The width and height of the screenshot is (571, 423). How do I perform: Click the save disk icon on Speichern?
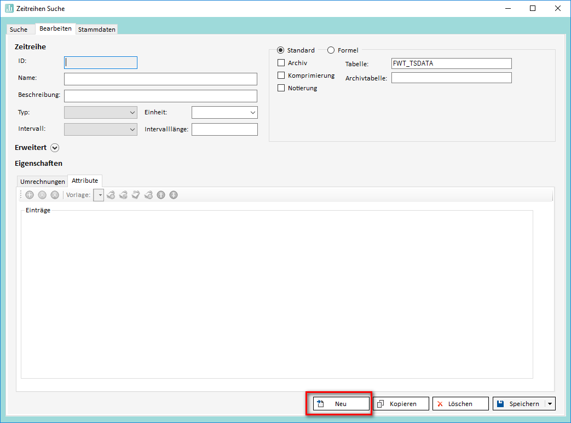coord(500,404)
